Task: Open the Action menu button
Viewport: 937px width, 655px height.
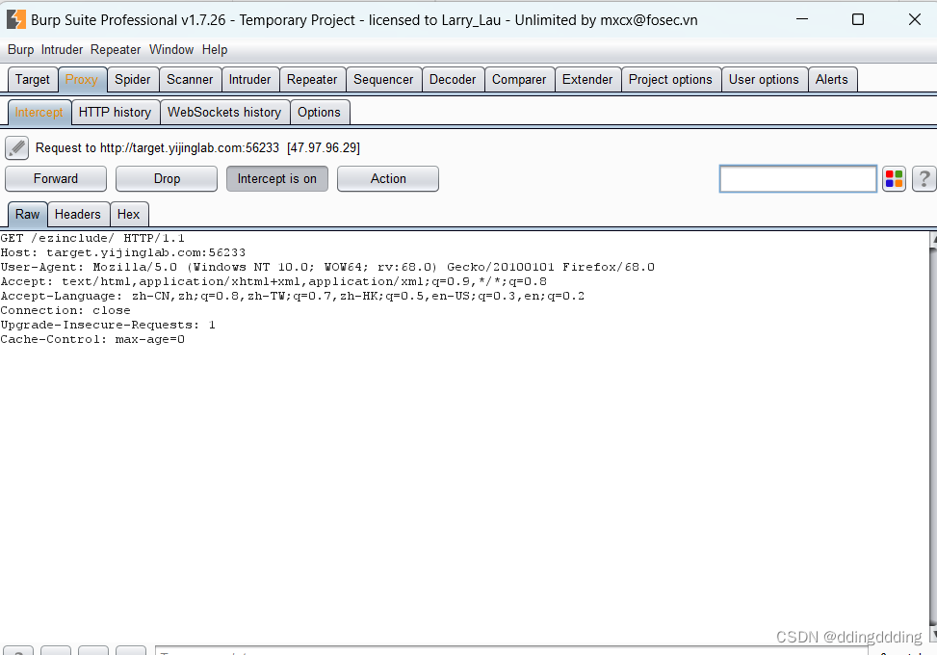Action: (x=388, y=179)
